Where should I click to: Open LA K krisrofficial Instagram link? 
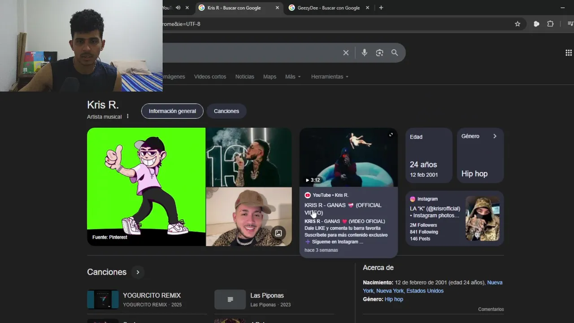coord(435,212)
